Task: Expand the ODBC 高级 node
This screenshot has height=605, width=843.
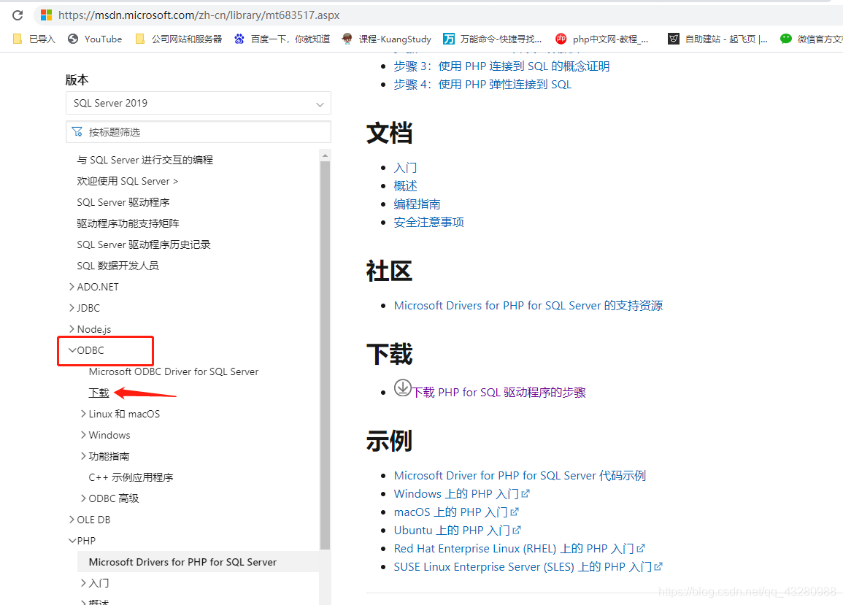Action: (x=83, y=498)
